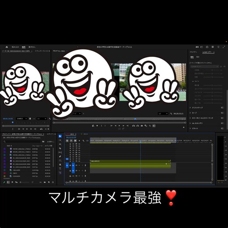Screen dimensions: 228x228
Task: Disable the Creative section in Lumetri
Action: pos(222,108)
